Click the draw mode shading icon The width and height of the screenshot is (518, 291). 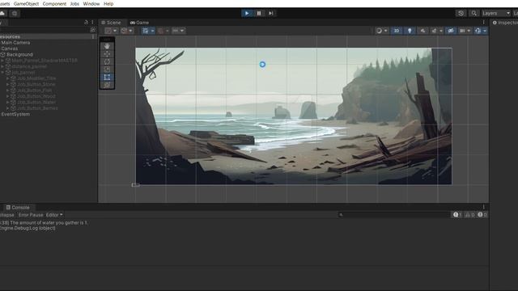[x=379, y=31]
